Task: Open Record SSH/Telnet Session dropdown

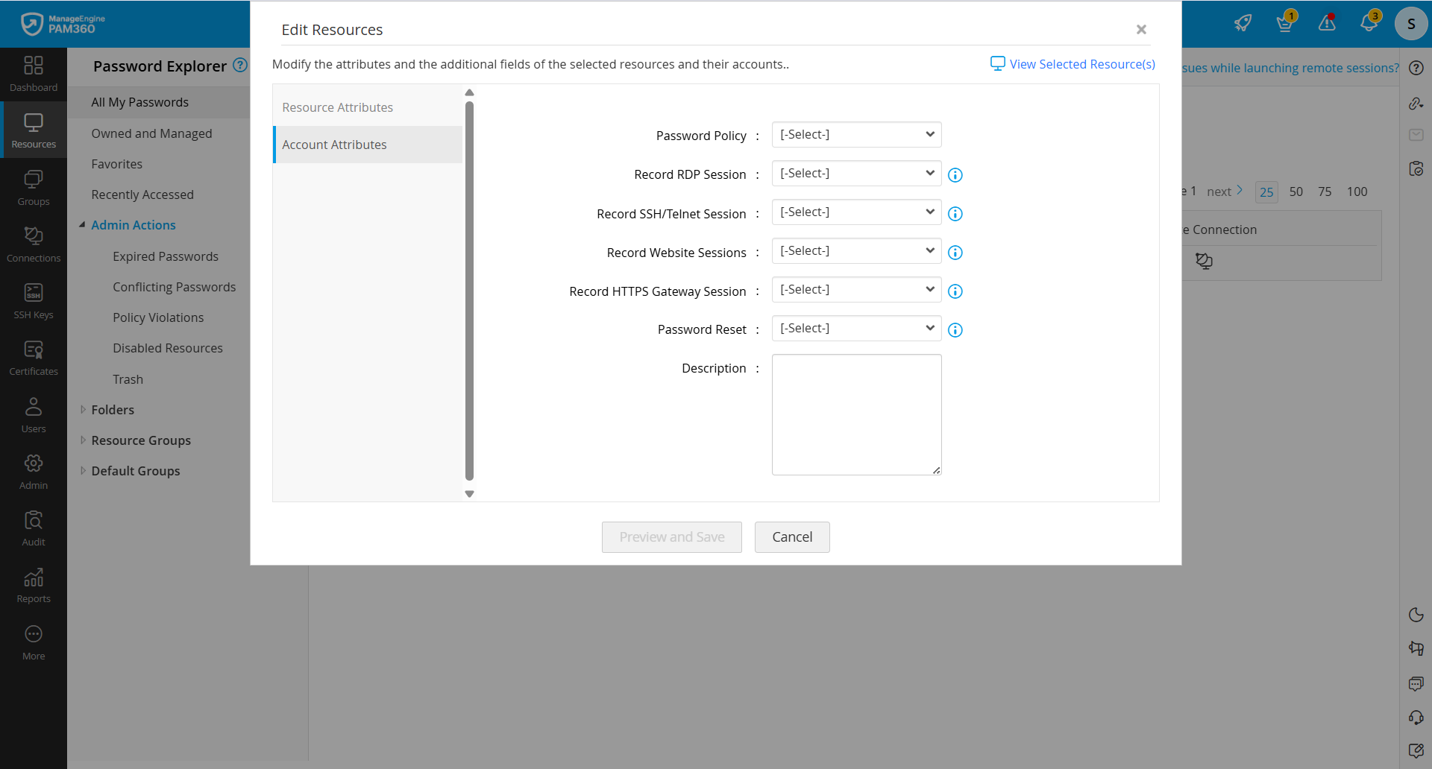Action: [856, 212]
